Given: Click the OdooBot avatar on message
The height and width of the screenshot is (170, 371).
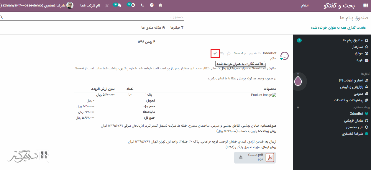Looking at the screenshot, I should pos(285,56).
